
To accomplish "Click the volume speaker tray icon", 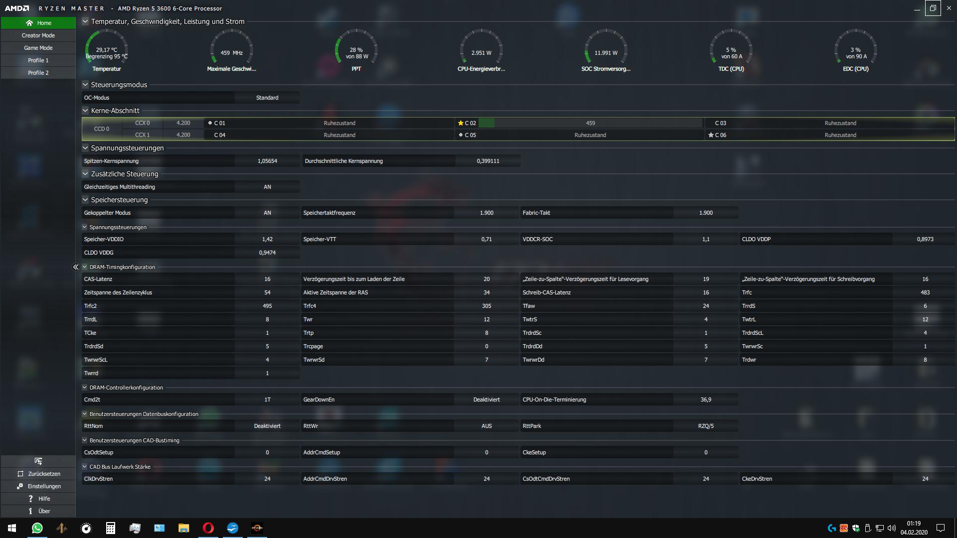I will point(892,528).
